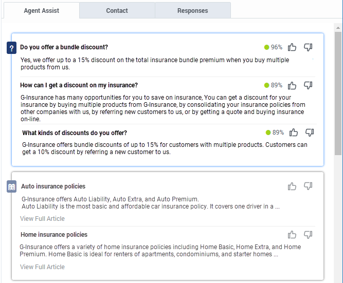This screenshot has width=343, height=283.
Task: Click the FAQ question mark icon
Action: click(x=12, y=48)
